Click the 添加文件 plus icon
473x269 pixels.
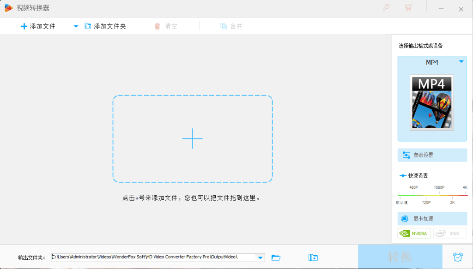coord(24,26)
